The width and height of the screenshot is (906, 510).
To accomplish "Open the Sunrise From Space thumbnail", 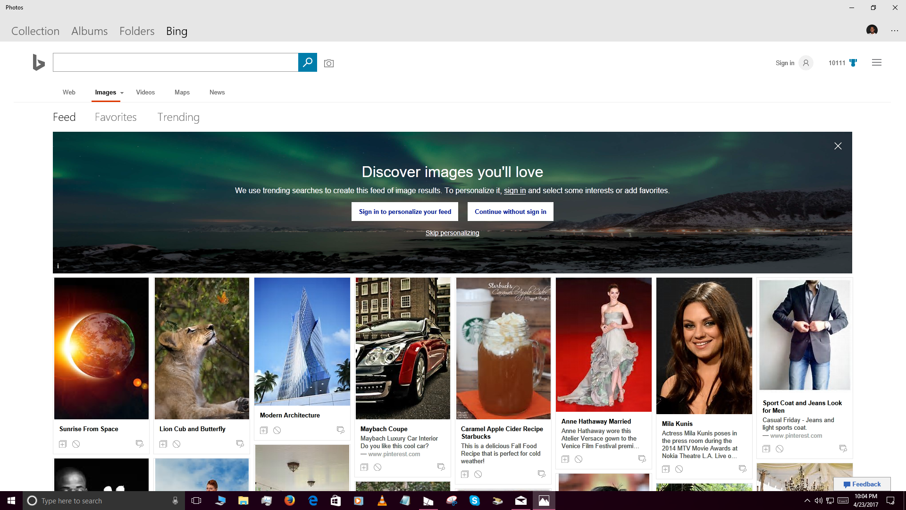I will tap(101, 348).
